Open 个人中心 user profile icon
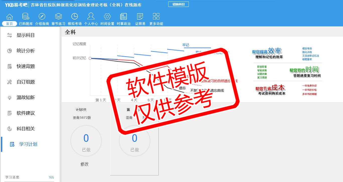343x182 pixels. click(91, 17)
